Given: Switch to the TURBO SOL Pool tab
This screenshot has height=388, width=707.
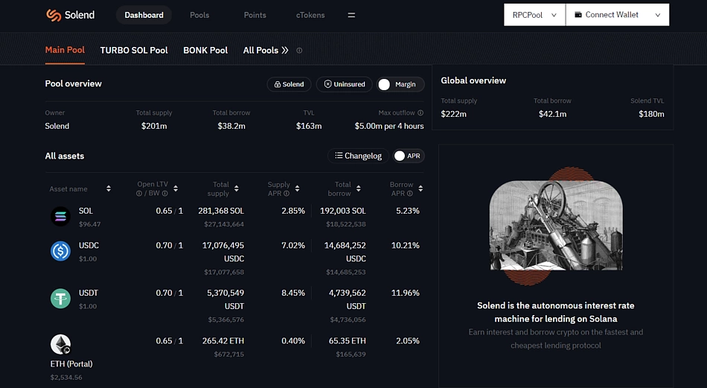Looking at the screenshot, I should (134, 50).
